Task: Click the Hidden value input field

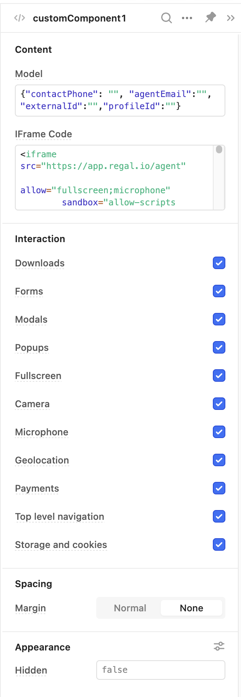Action: tap(161, 670)
